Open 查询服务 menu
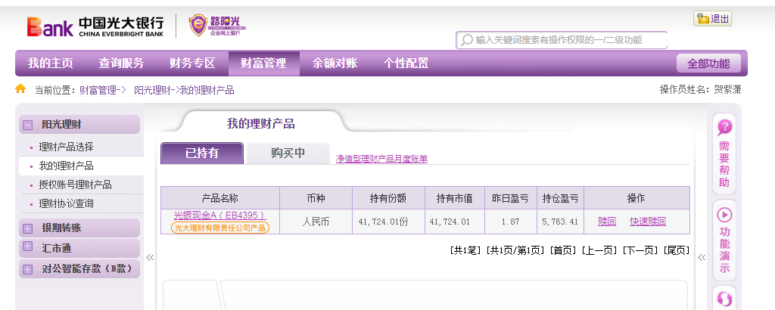The image size is (775, 310). click(122, 64)
